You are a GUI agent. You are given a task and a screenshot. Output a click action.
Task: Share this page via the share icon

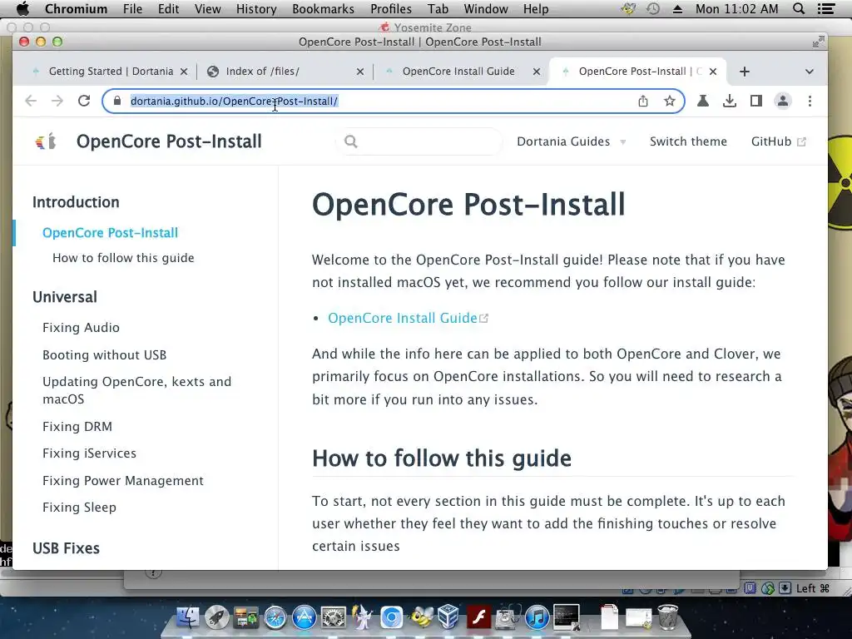pyautogui.click(x=643, y=101)
